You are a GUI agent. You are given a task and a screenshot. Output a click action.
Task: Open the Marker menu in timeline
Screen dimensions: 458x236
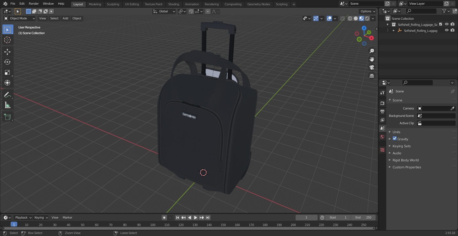point(67,218)
